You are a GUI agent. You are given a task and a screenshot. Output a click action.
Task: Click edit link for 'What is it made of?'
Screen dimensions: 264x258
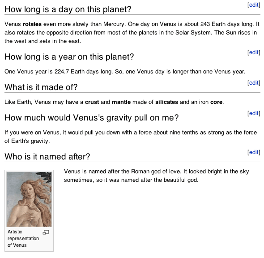254,83
